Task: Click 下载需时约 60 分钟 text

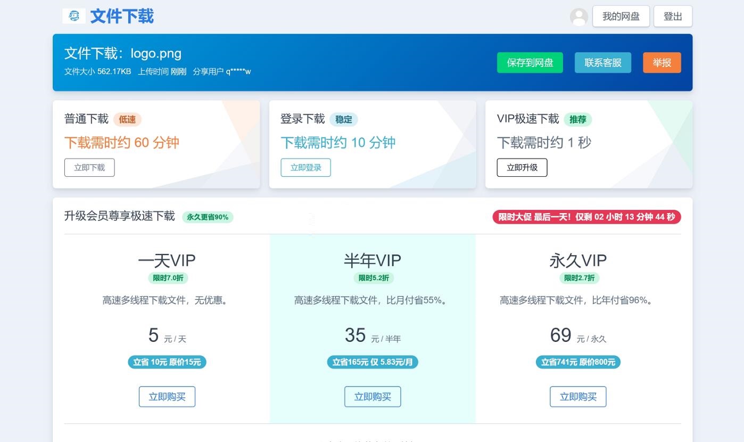Action: [122, 142]
